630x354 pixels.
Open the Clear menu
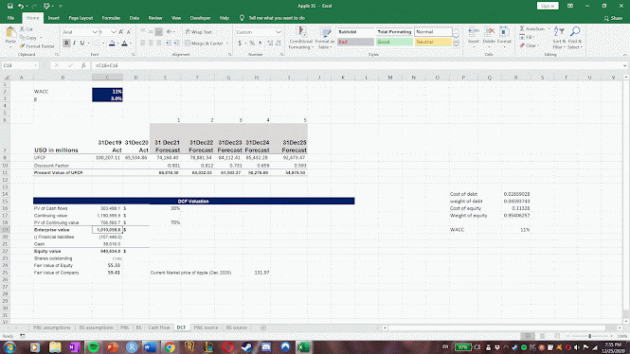pos(530,45)
